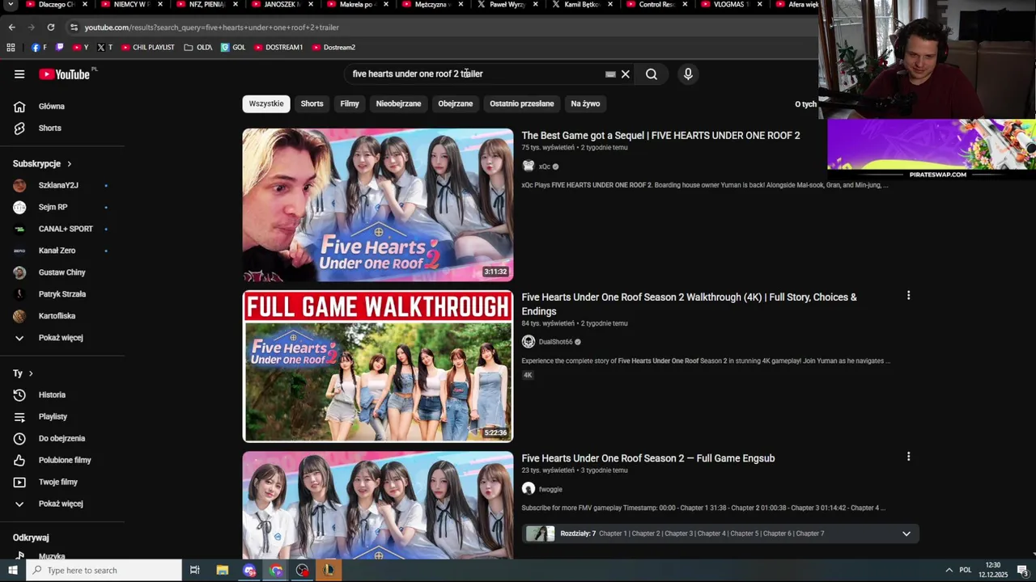Start voice search with microphone icon
This screenshot has width=1036, height=582.
pyautogui.click(x=688, y=74)
